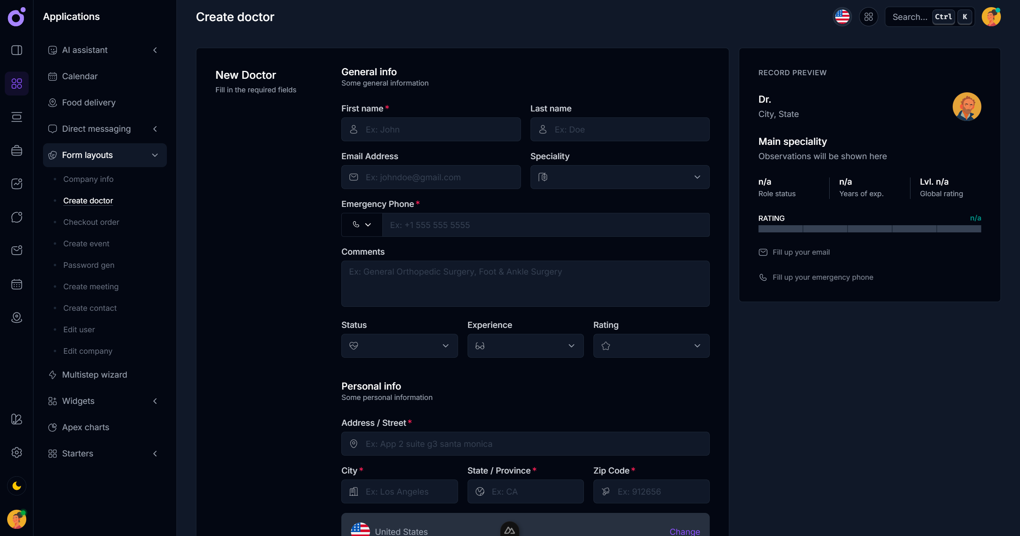Click the purple app logo
This screenshot has width=1020, height=536.
coord(17,17)
